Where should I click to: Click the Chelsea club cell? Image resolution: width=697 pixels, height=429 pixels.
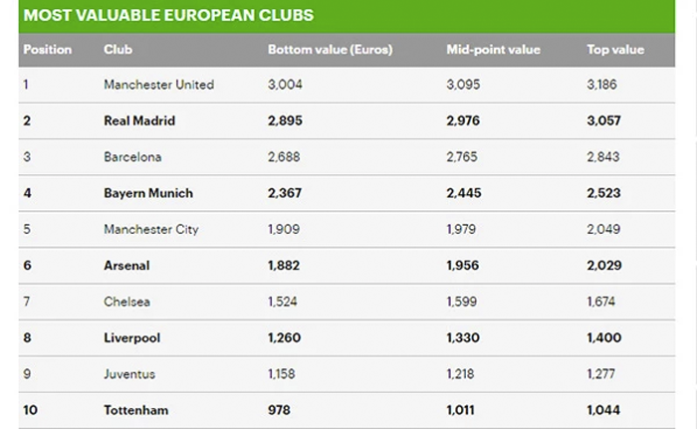tap(126, 302)
